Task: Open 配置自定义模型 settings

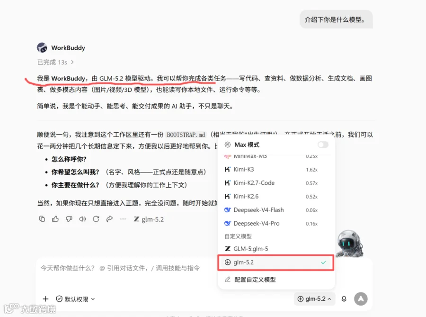Action: pos(276,280)
